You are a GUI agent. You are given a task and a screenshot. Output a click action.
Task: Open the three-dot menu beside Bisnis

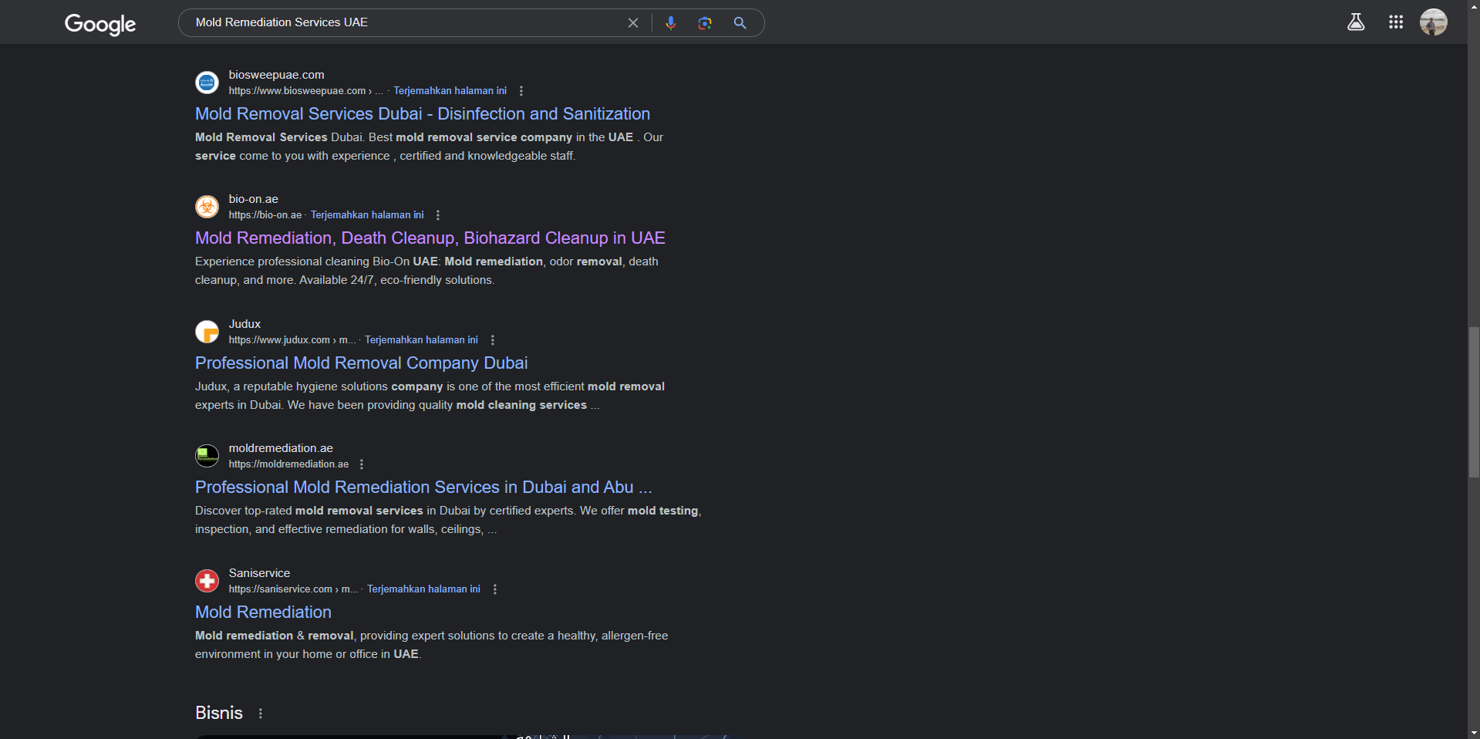click(261, 714)
